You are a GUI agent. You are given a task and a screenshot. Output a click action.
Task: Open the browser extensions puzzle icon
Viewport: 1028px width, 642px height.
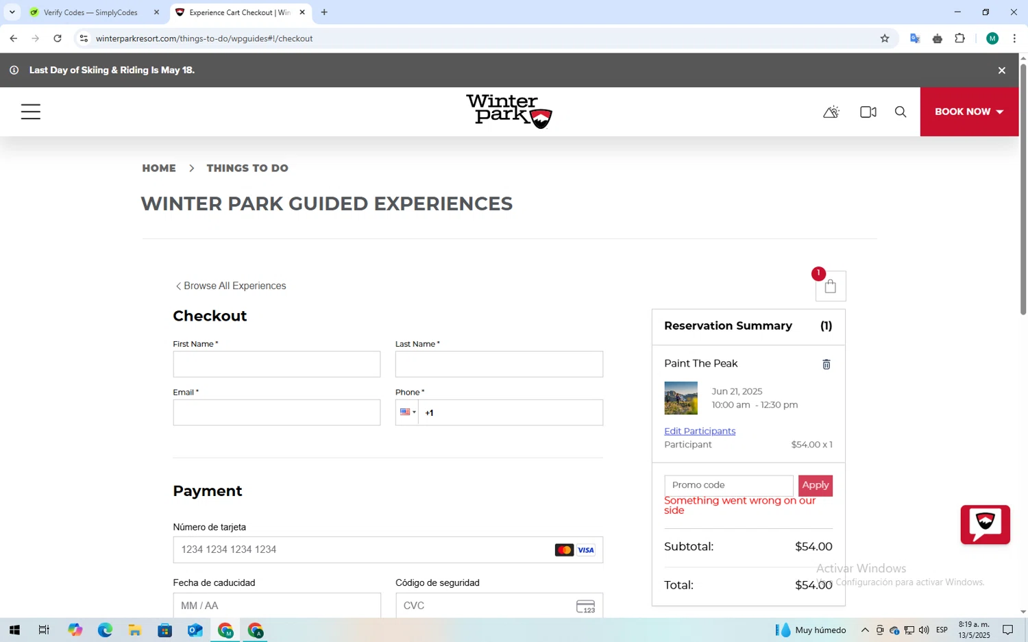pyautogui.click(x=960, y=38)
